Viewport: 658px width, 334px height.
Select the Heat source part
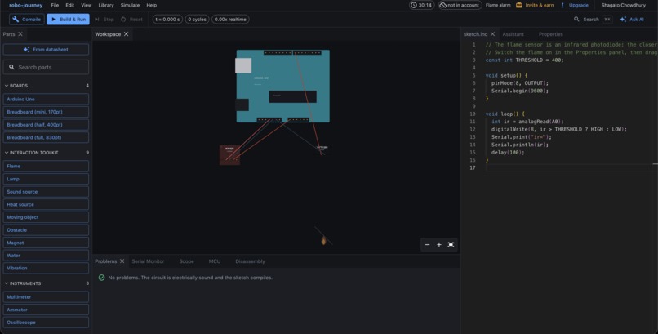point(46,204)
